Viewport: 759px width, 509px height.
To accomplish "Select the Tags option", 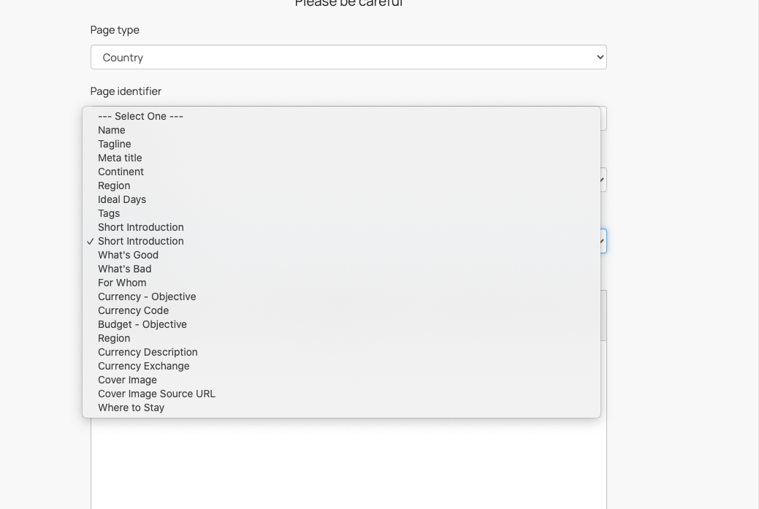I will tap(341, 213).
